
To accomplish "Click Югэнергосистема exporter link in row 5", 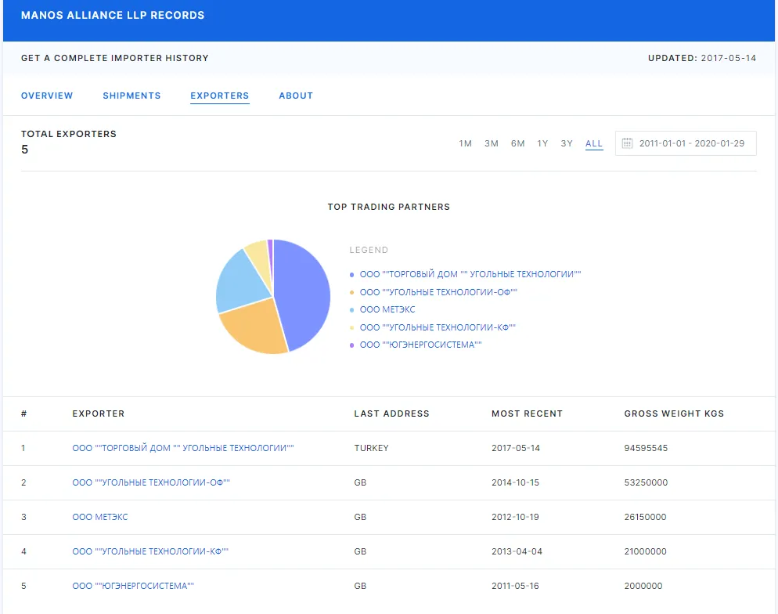I will tap(132, 586).
